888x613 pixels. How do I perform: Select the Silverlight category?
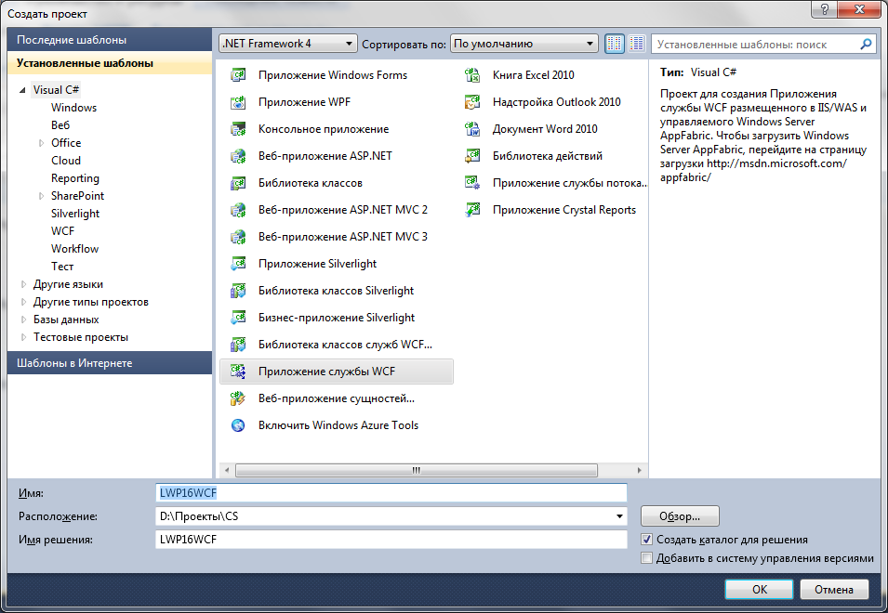pyautogui.click(x=75, y=214)
